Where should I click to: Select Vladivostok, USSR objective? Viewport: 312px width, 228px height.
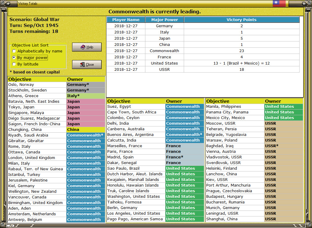tap(235, 157)
